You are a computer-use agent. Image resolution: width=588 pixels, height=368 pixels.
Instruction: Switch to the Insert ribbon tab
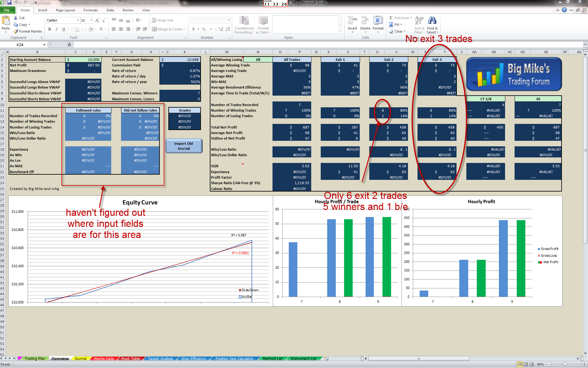43,10
